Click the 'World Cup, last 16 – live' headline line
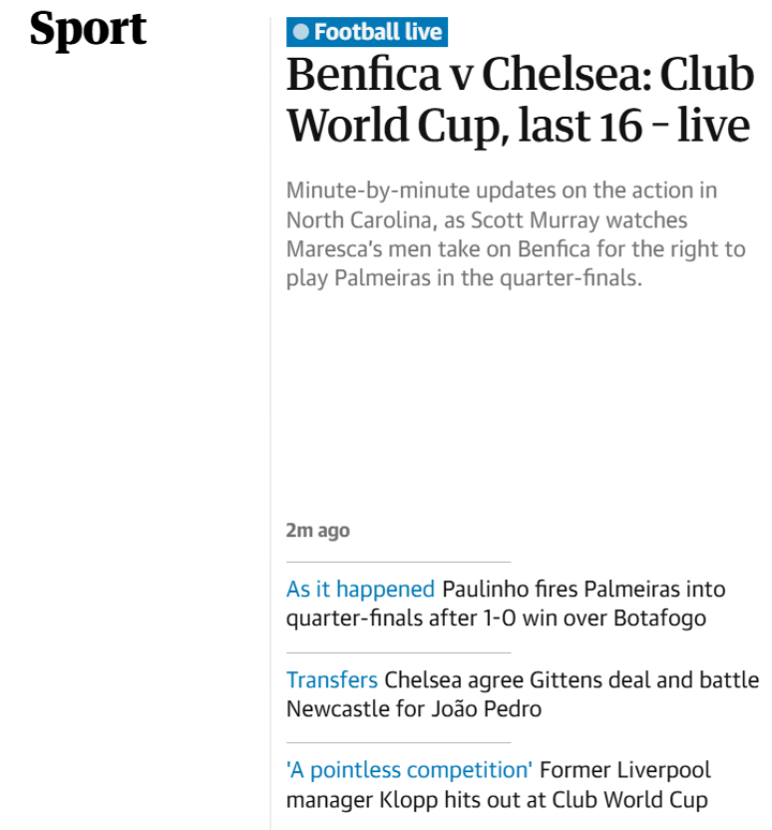 click(519, 126)
